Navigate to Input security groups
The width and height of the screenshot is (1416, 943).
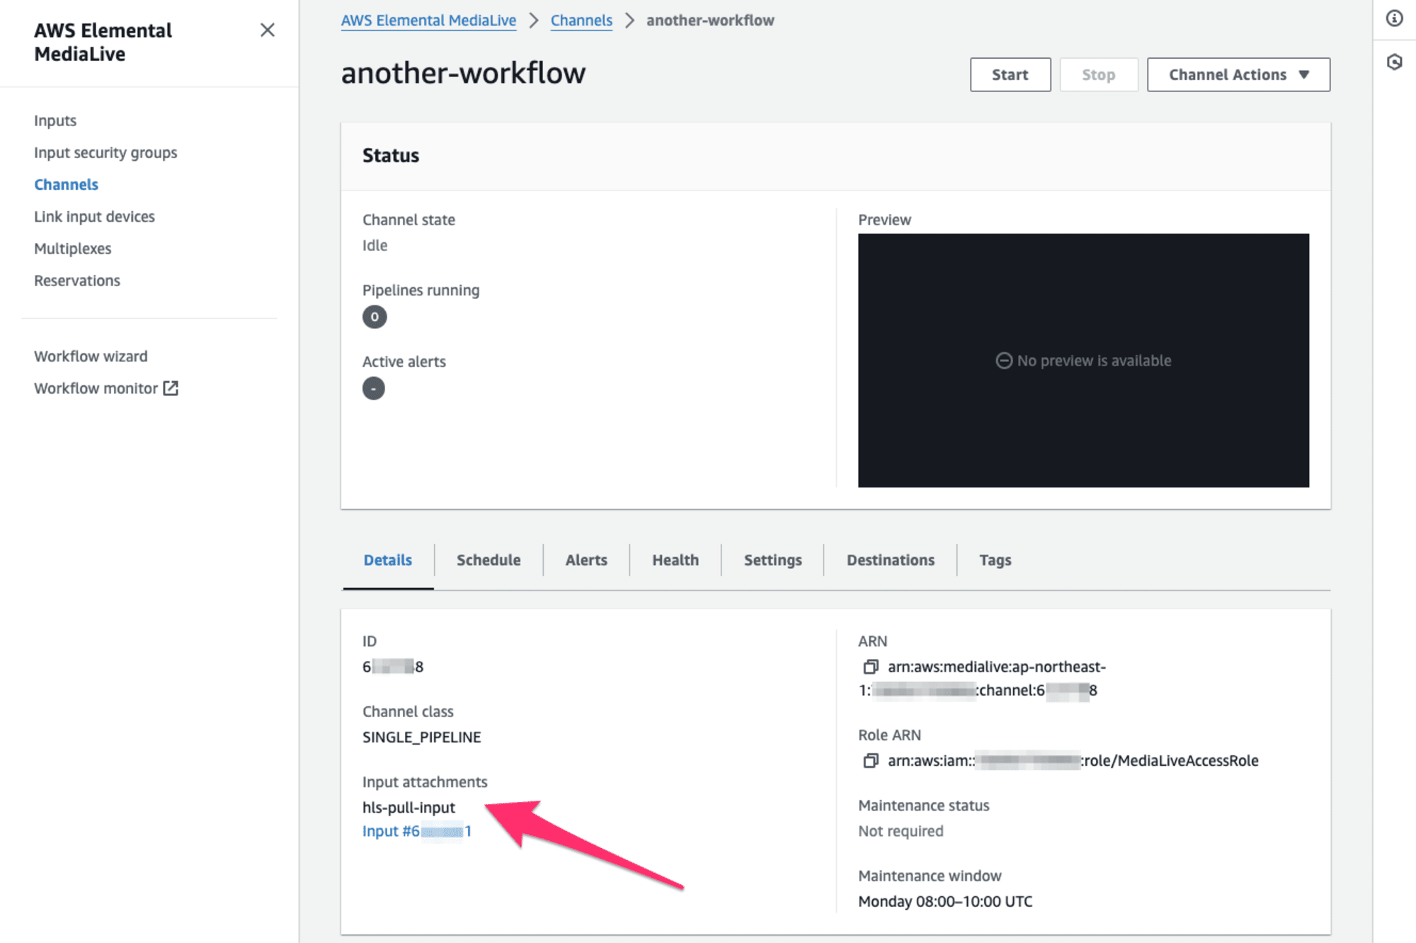(x=105, y=152)
